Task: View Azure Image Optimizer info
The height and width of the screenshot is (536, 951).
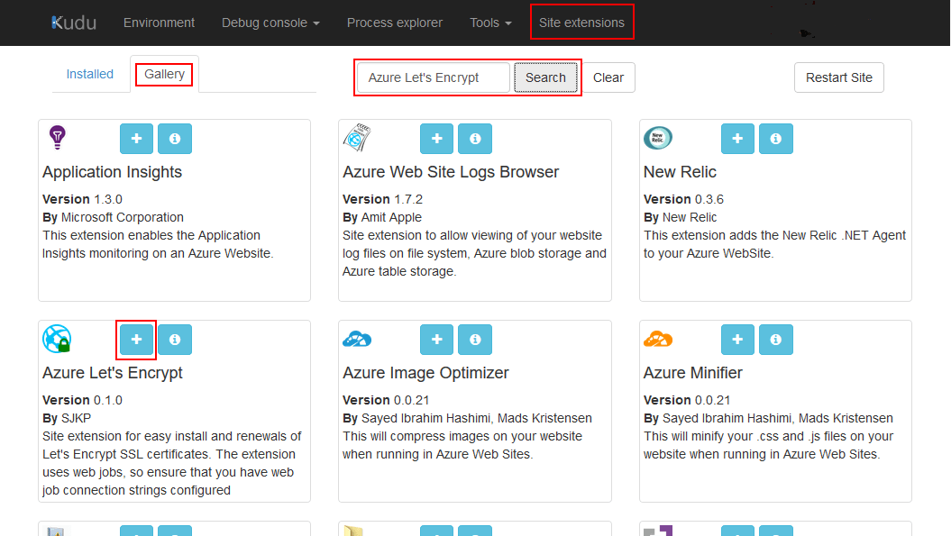Action: (475, 340)
